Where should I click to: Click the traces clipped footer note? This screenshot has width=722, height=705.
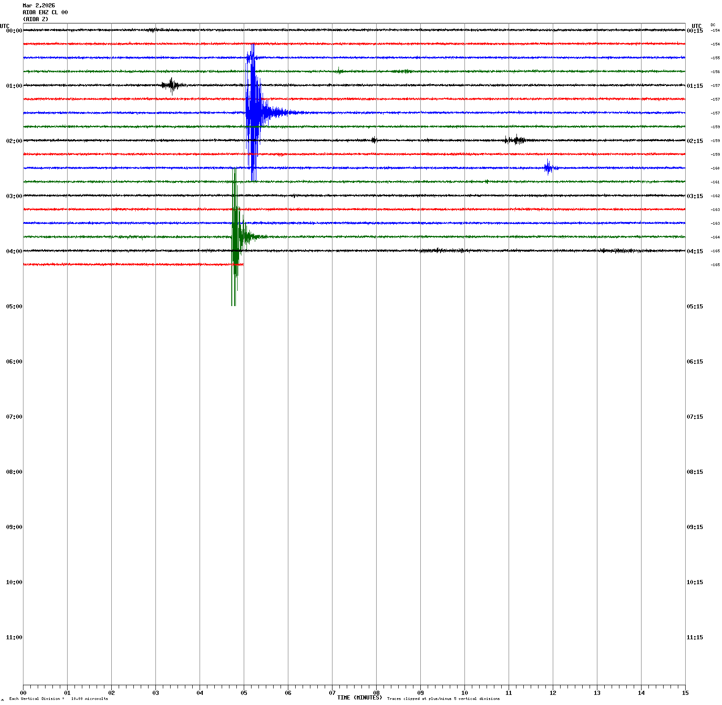[x=443, y=699]
